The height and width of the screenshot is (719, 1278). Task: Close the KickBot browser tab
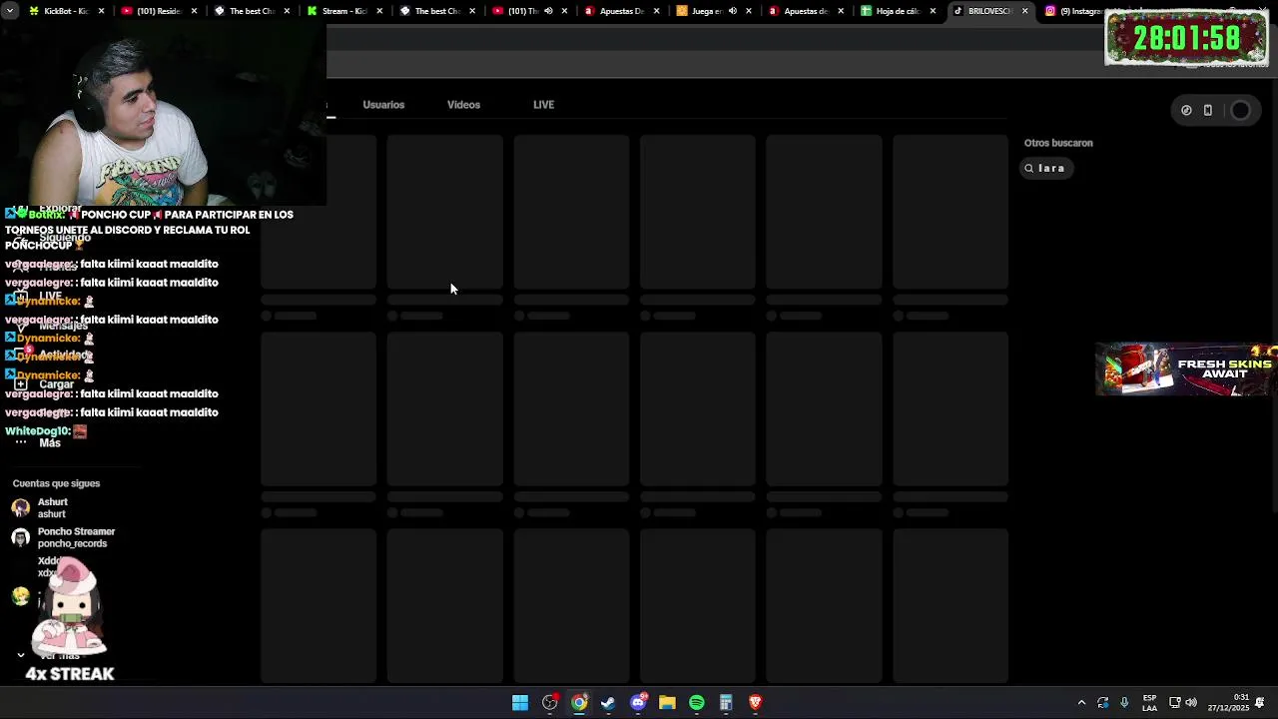101,11
